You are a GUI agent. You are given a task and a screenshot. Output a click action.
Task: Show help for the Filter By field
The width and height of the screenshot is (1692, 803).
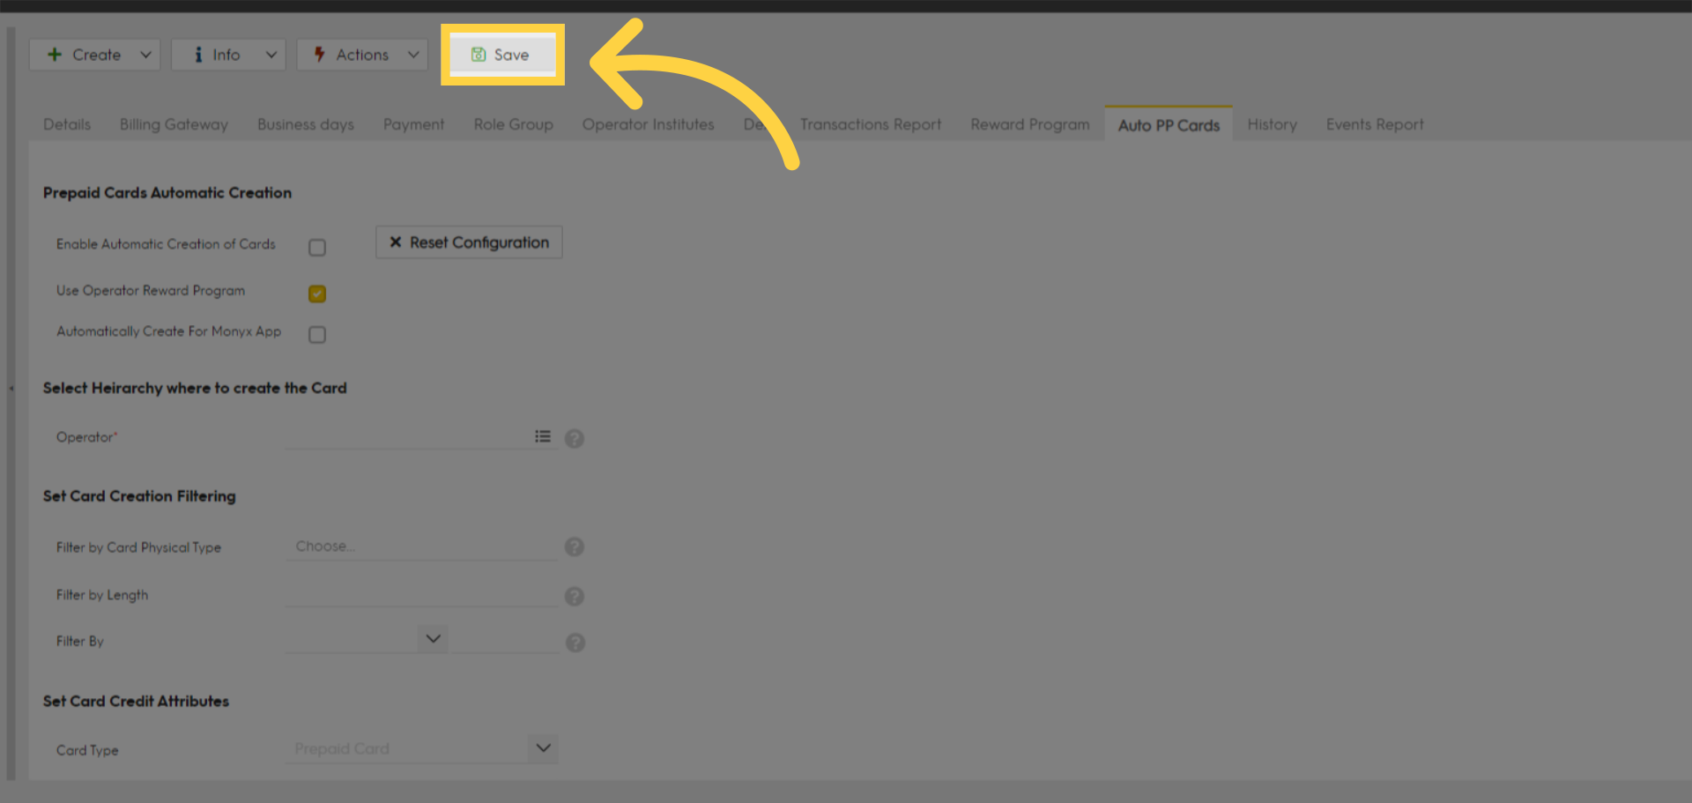tap(575, 643)
